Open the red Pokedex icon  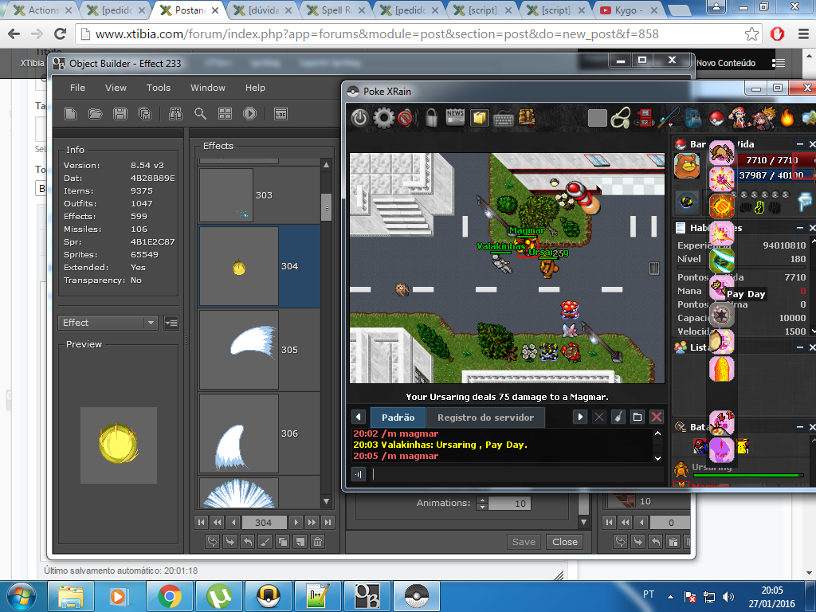tap(645, 118)
